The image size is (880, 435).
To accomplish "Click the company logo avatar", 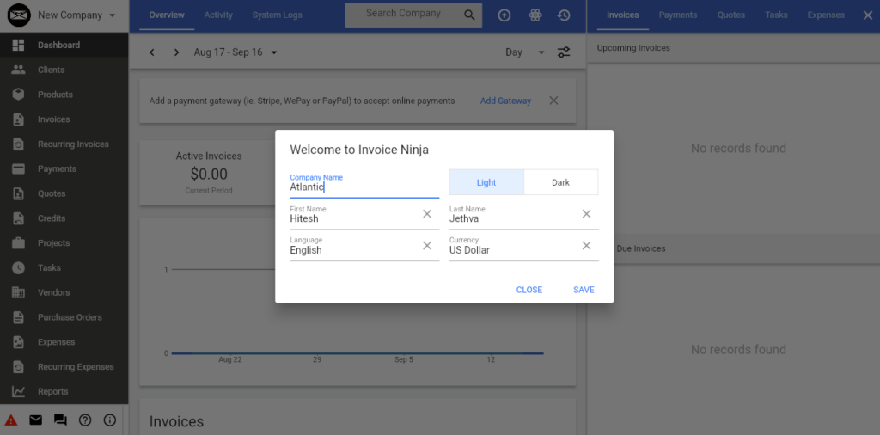I will pyautogui.click(x=19, y=15).
